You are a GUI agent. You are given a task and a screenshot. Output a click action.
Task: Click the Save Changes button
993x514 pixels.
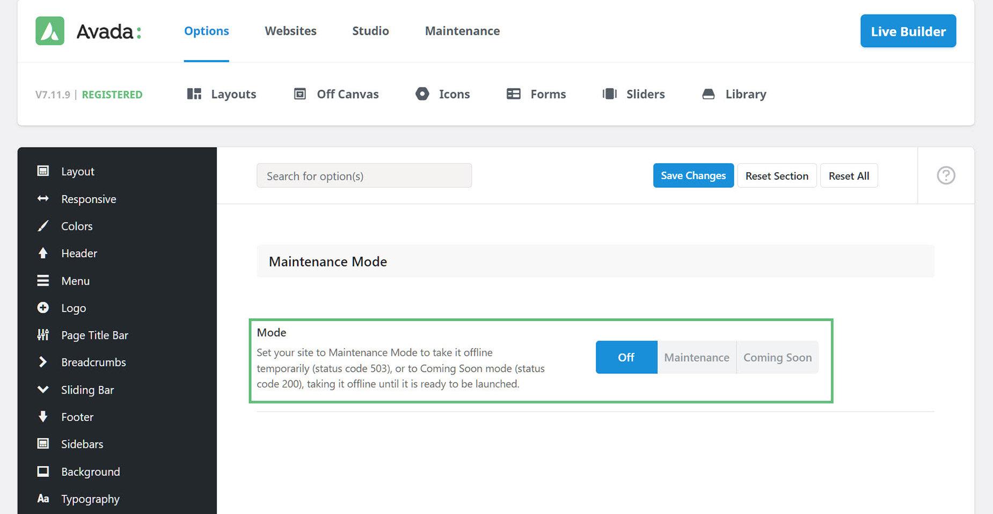[693, 175]
